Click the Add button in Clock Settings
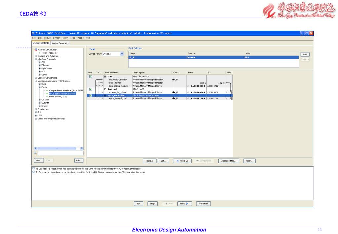The width and height of the screenshot is (338, 234). (x=305, y=54)
